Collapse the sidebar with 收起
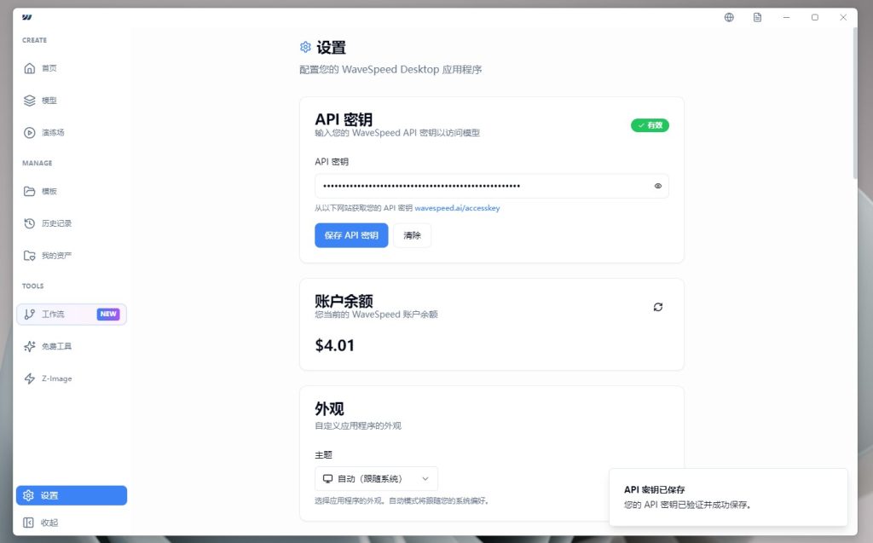This screenshot has width=873, height=543. coord(72,523)
